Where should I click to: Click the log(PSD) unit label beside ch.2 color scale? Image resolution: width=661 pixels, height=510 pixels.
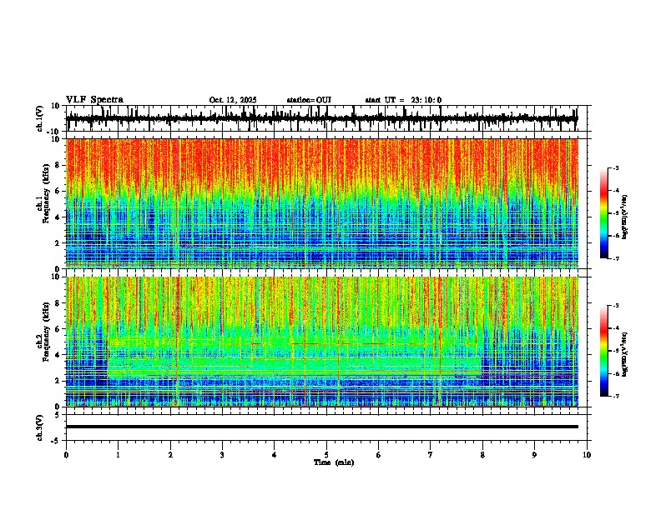point(624,354)
